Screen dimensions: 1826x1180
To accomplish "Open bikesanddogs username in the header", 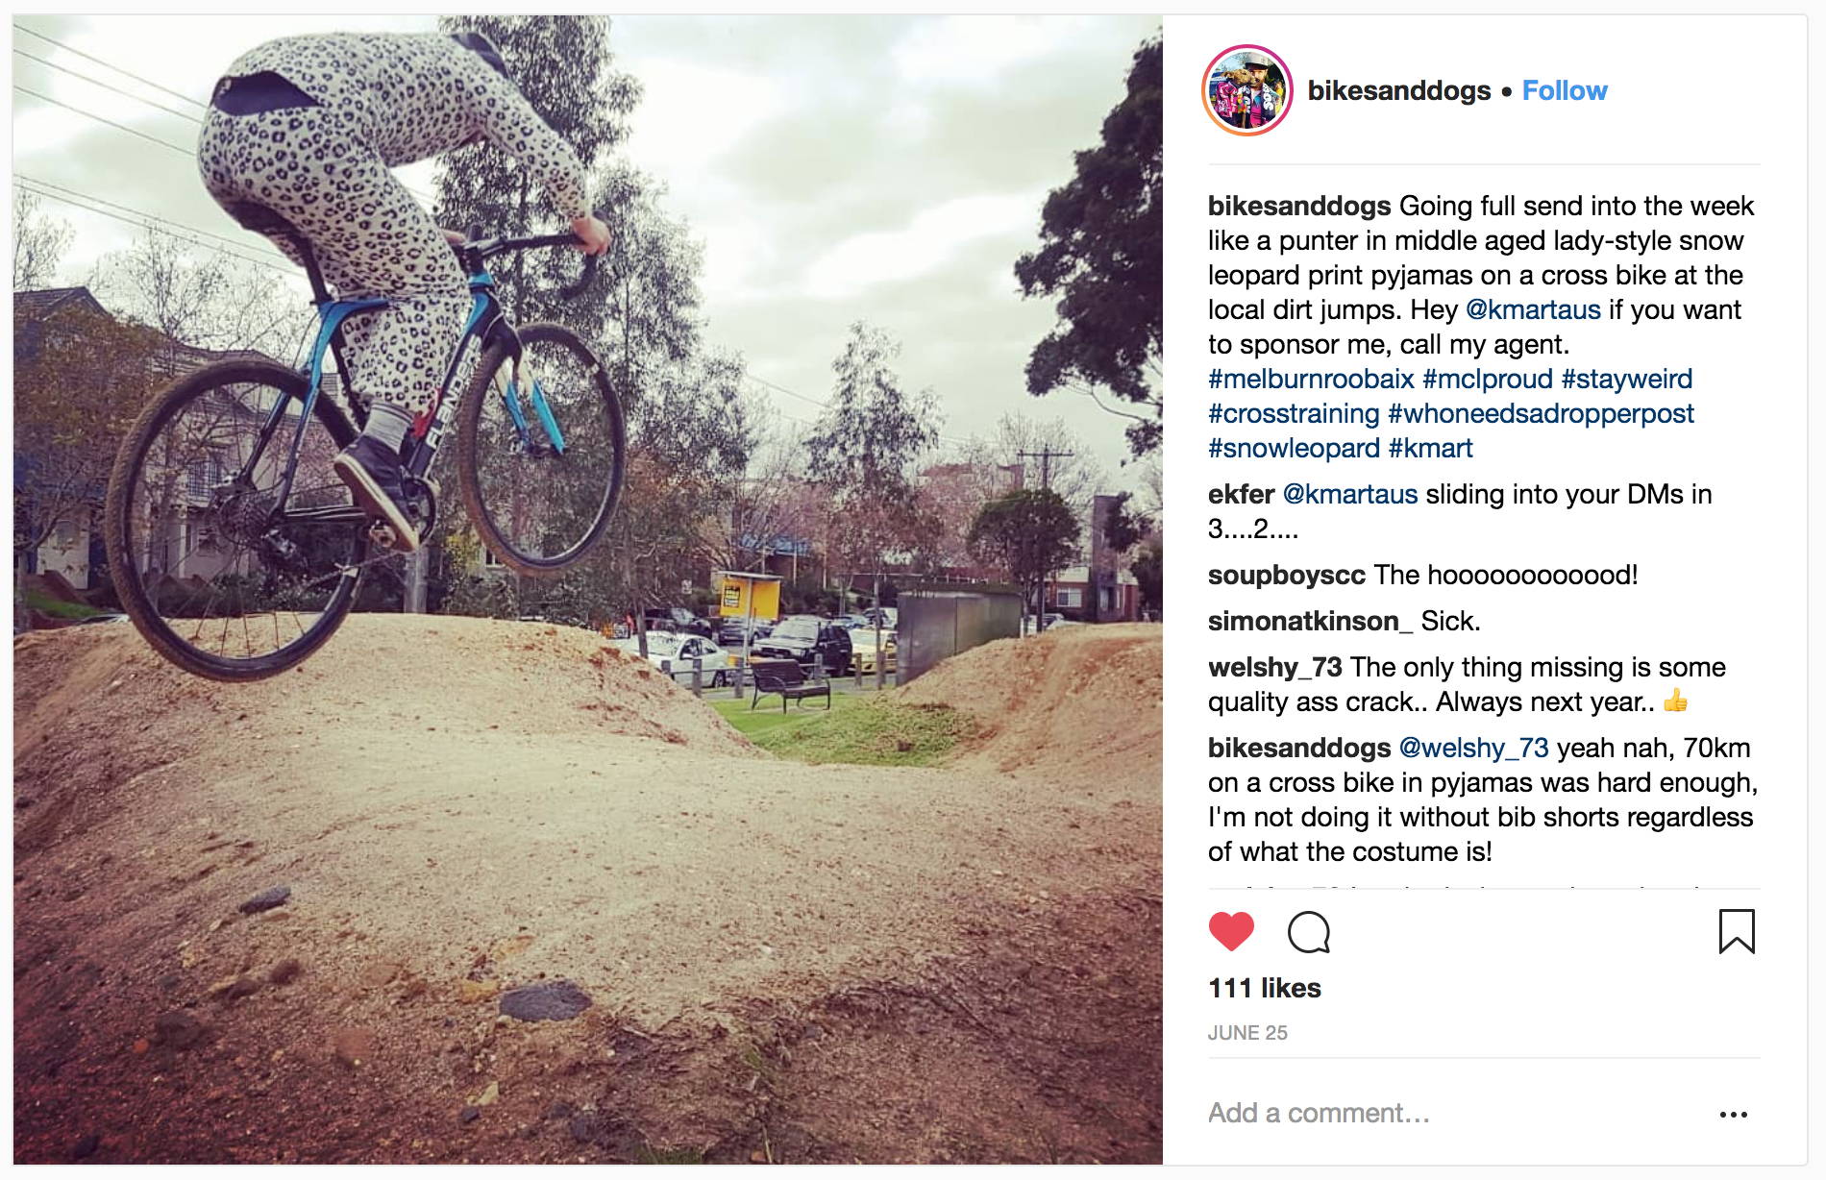I will [1399, 90].
